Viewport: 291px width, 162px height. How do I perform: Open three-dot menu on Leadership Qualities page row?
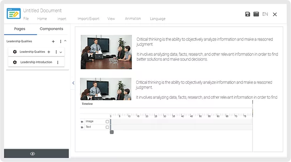[x=56, y=52]
